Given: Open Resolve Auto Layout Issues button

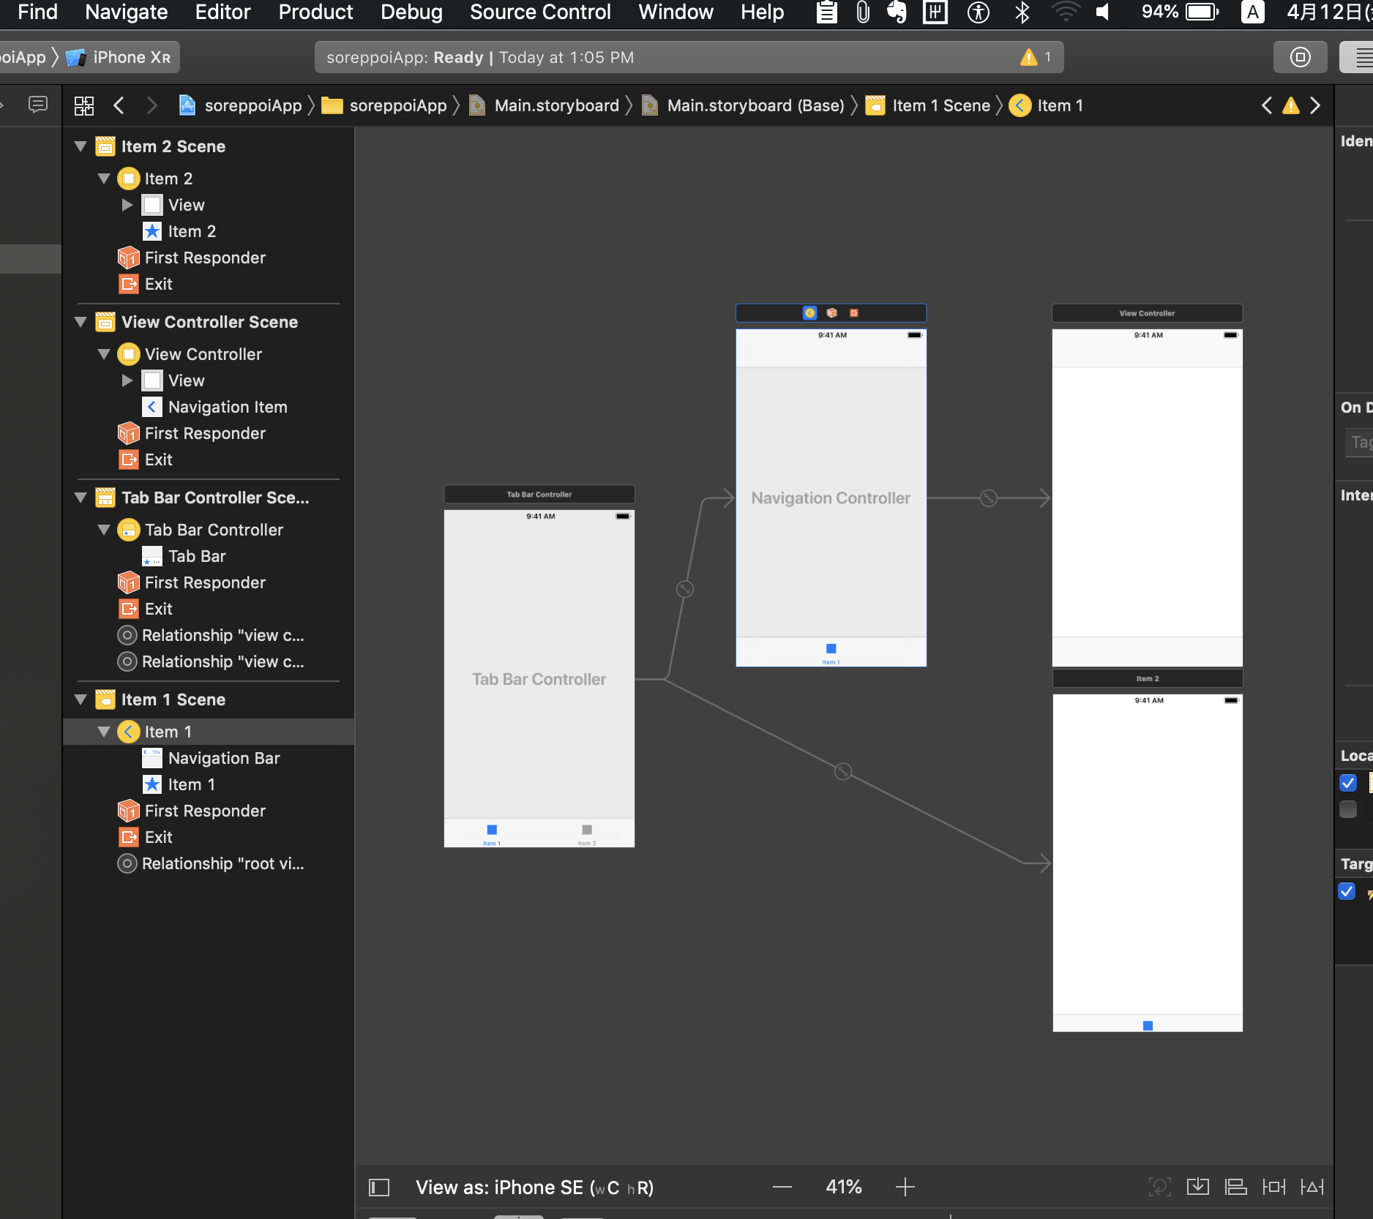Looking at the screenshot, I should 1312,1187.
